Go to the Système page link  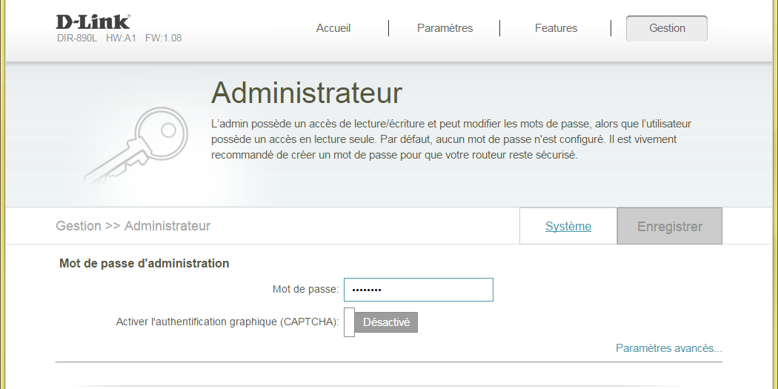click(568, 227)
